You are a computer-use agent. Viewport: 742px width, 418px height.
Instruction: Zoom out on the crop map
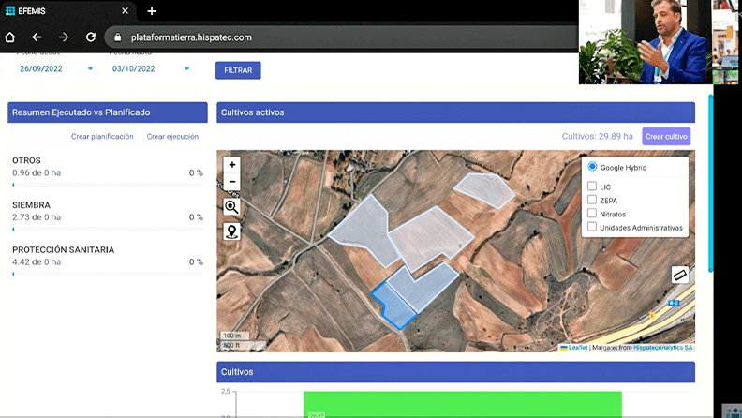[x=232, y=182]
